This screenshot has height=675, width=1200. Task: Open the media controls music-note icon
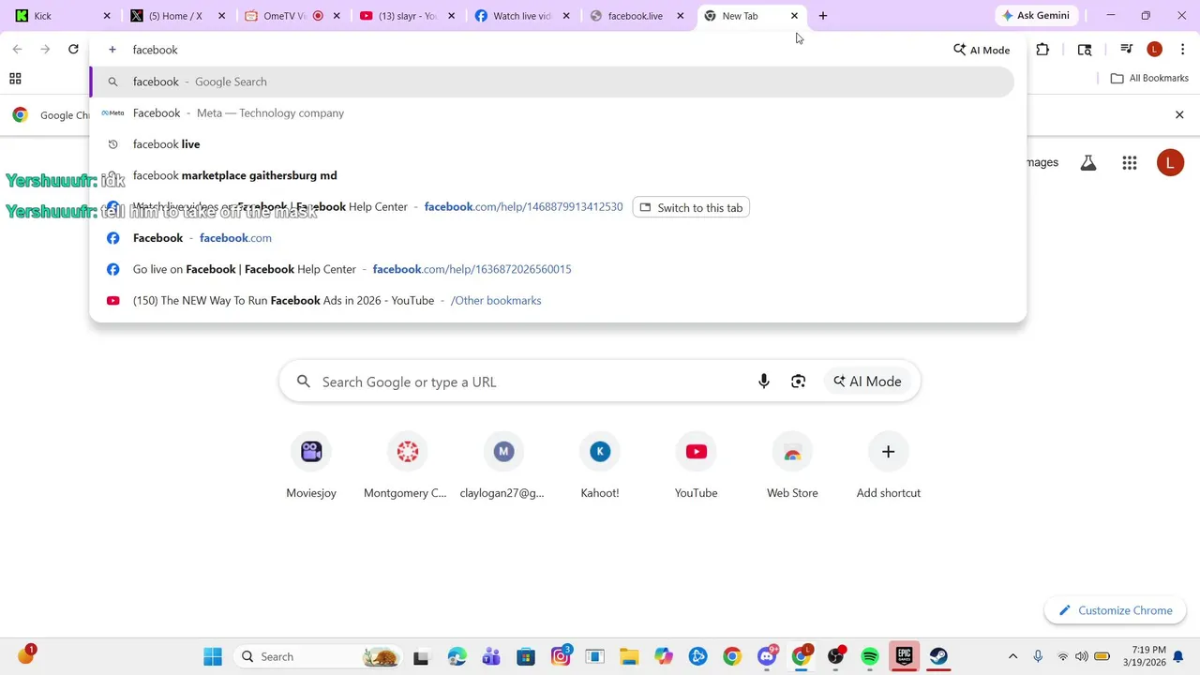[x=1127, y=50]
